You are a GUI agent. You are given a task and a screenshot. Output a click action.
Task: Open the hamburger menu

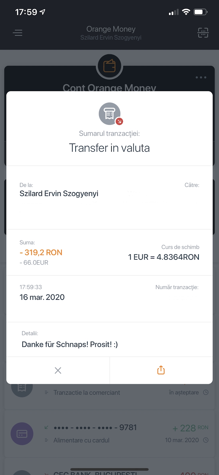(18, 33)
